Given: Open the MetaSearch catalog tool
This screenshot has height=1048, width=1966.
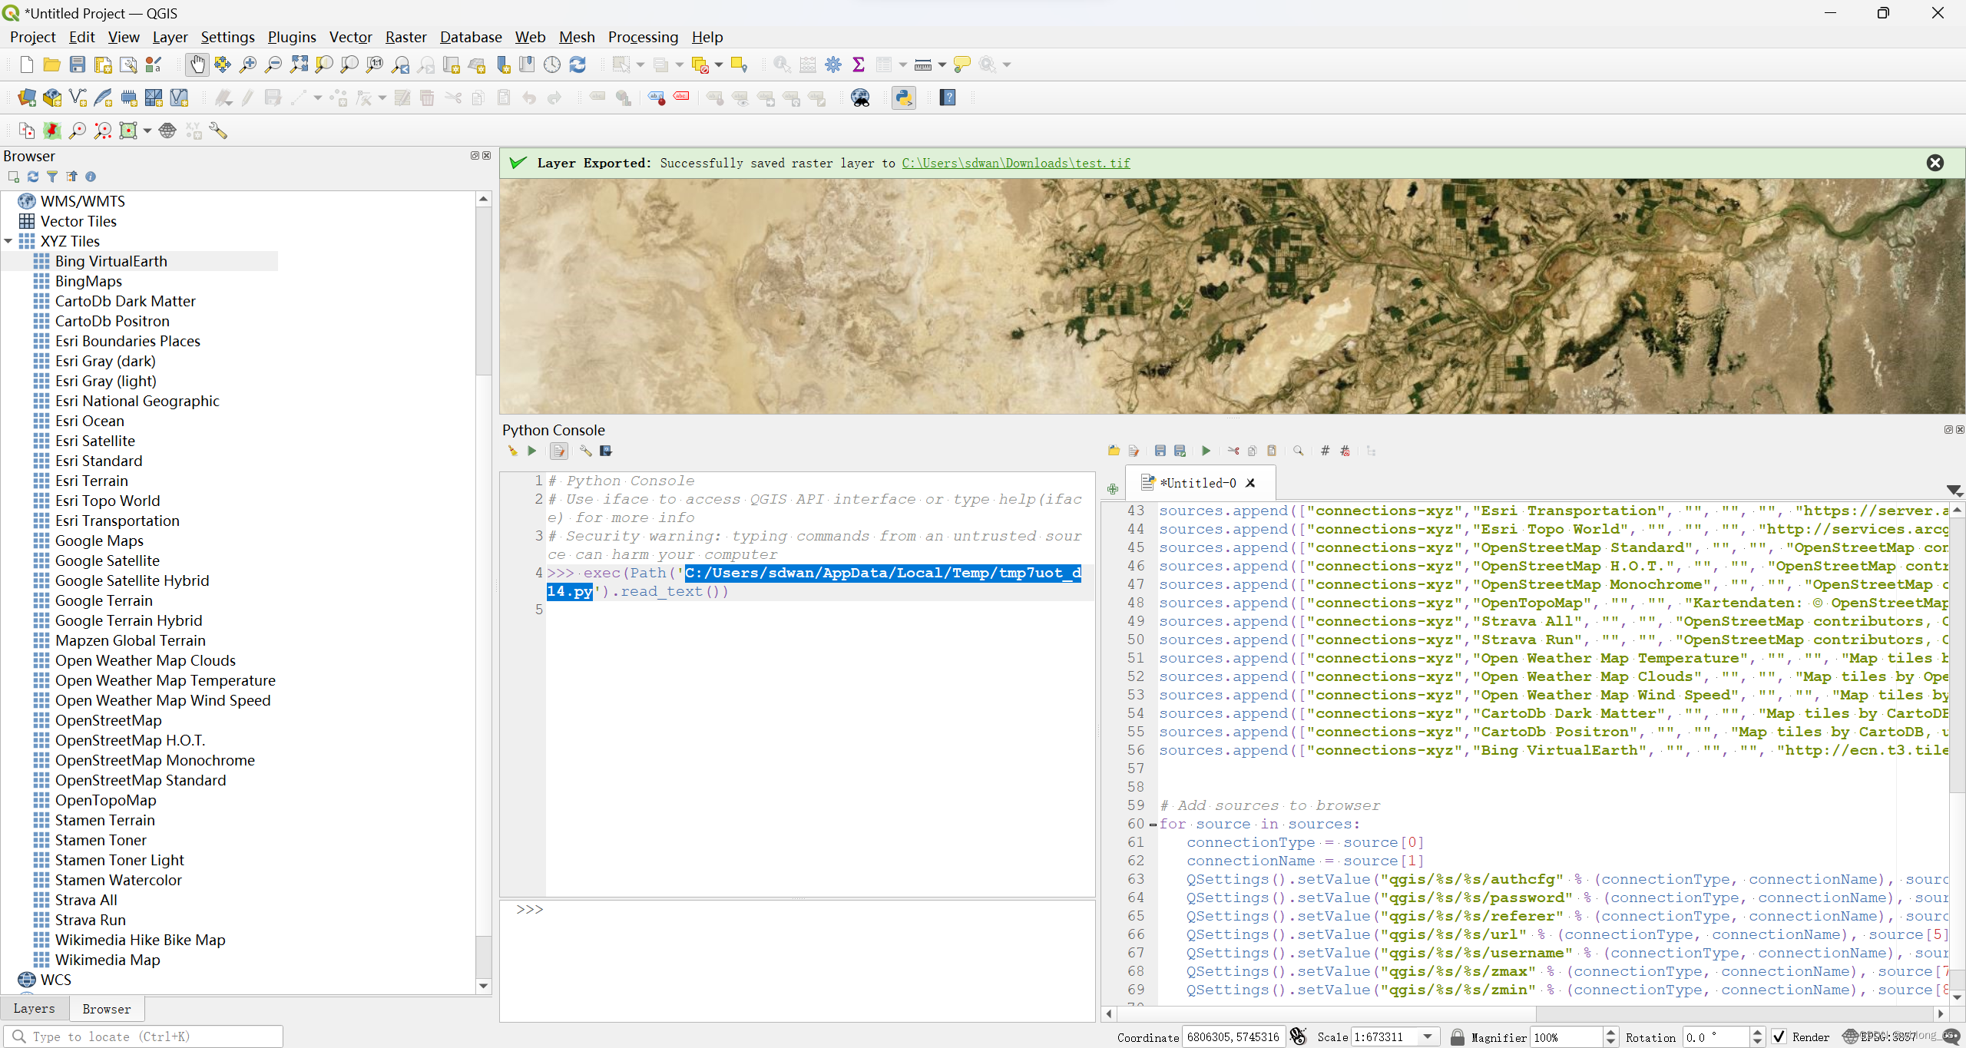Looking at the screenshot, I should (x=861, y=98).
